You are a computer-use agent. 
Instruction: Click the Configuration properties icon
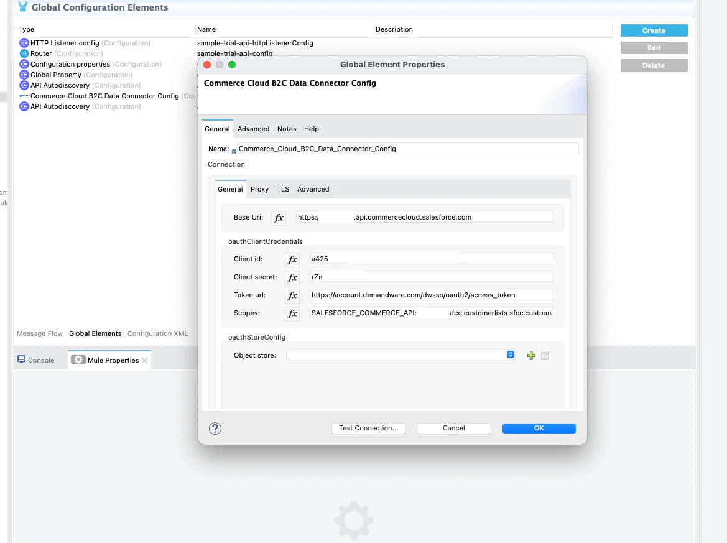pos(24,64)
